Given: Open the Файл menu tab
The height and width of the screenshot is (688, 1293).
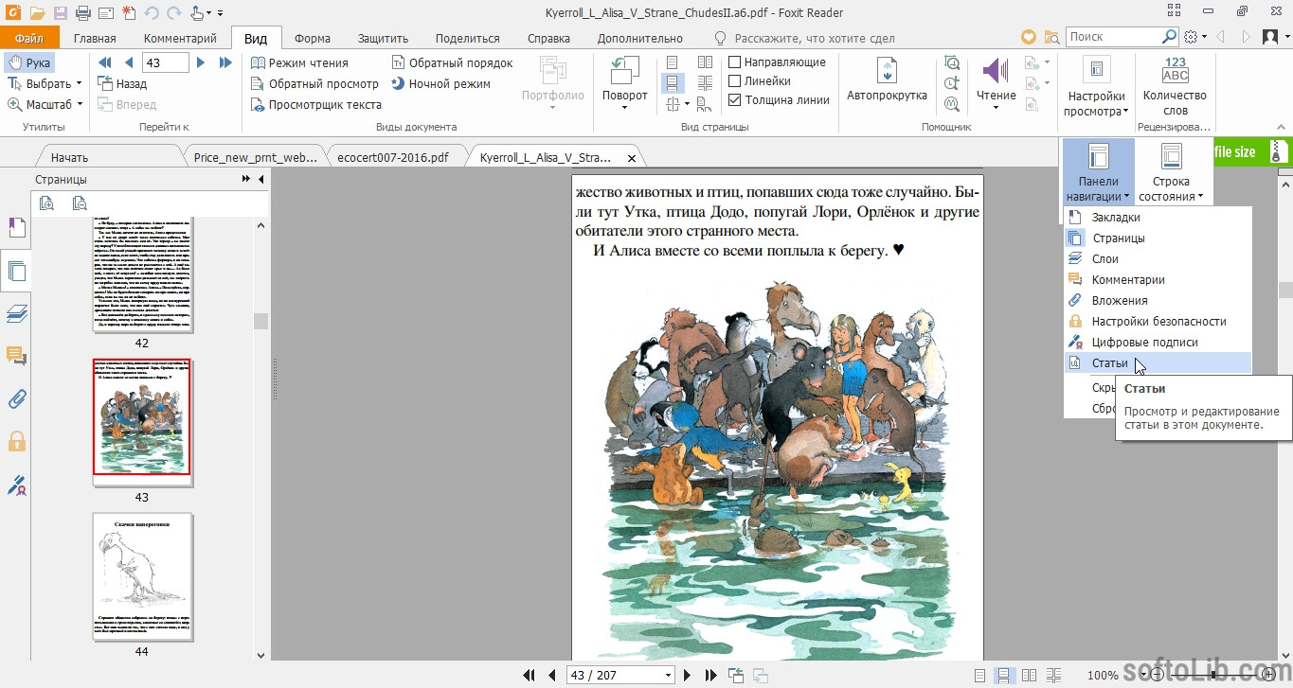Looking at the screenshot, I should pyautogui.click(x=29, y=38).
